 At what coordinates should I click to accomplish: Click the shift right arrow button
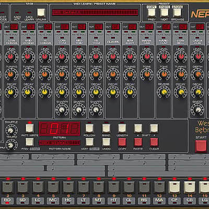coord(154,129)
